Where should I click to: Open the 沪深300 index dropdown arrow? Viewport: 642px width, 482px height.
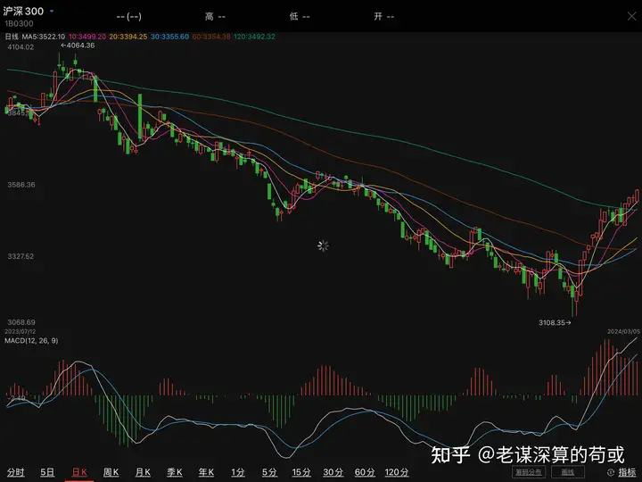coord(52,11)
